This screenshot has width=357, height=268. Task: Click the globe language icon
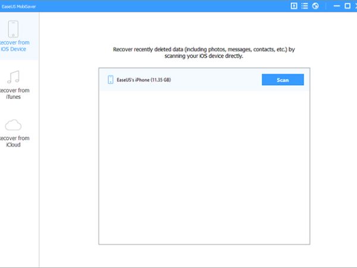(315, 6)
